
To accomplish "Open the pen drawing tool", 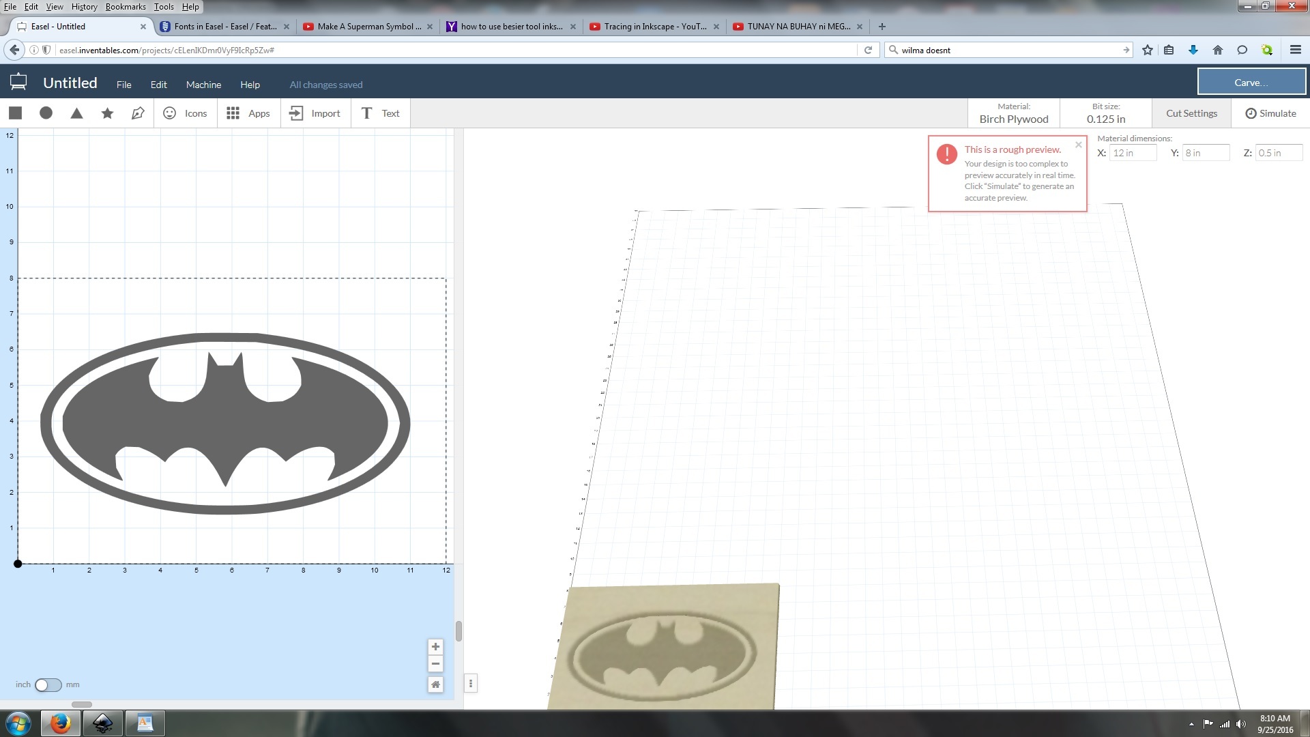I will (x=138, y=113).
